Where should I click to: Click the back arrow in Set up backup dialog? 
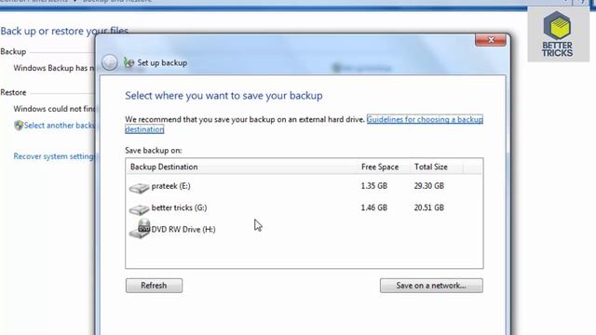tap(110, 62)
